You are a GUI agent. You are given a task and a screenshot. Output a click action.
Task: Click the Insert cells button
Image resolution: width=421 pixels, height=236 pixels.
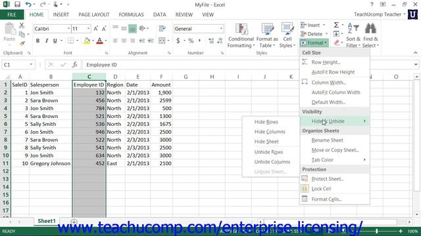click(310, 25)
